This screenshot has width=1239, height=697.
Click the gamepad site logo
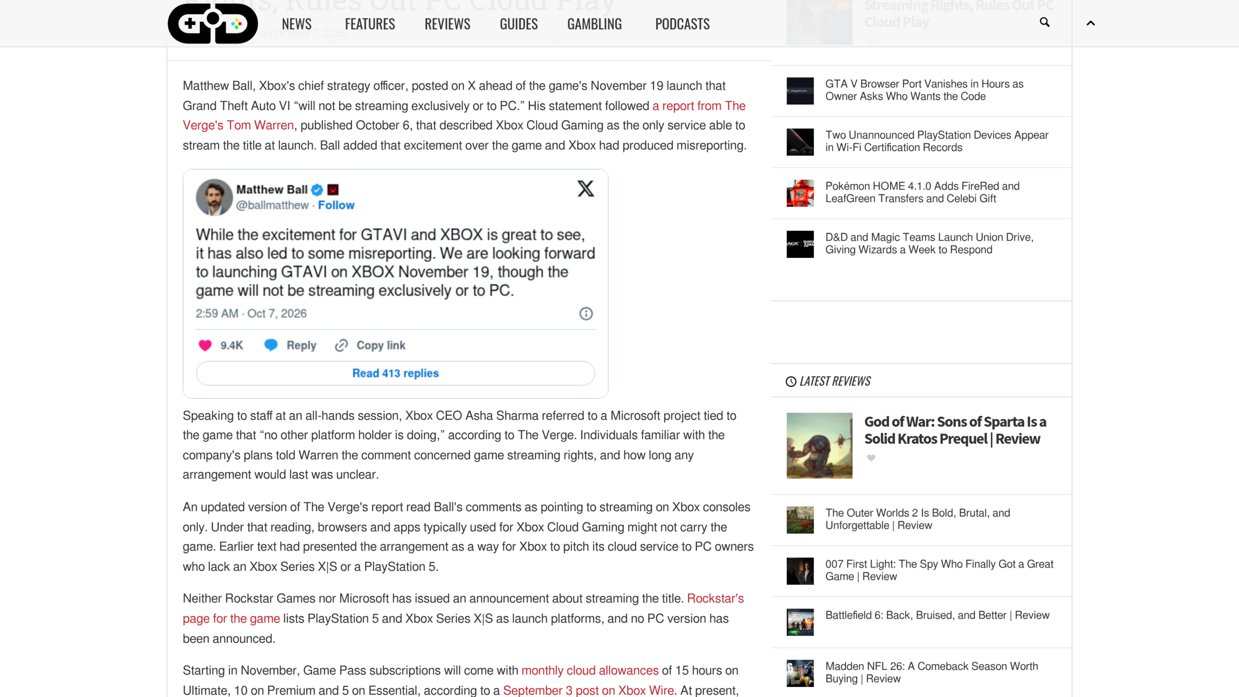click(212, 23)
